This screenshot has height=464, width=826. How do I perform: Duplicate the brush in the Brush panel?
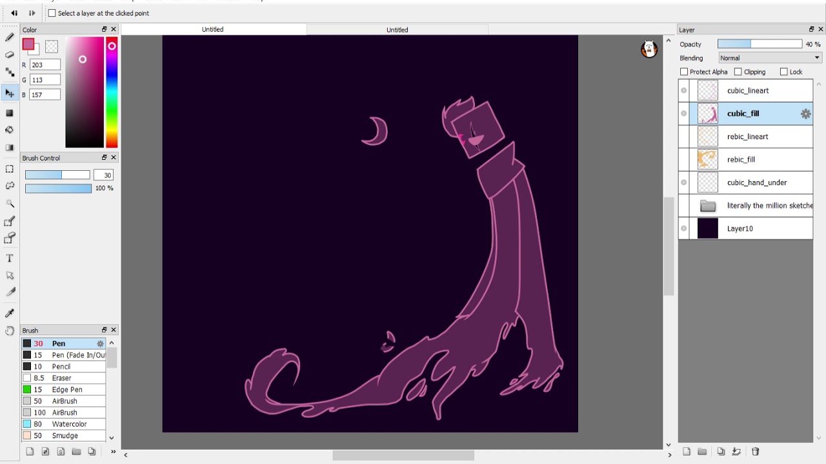[x=92, y=452]
